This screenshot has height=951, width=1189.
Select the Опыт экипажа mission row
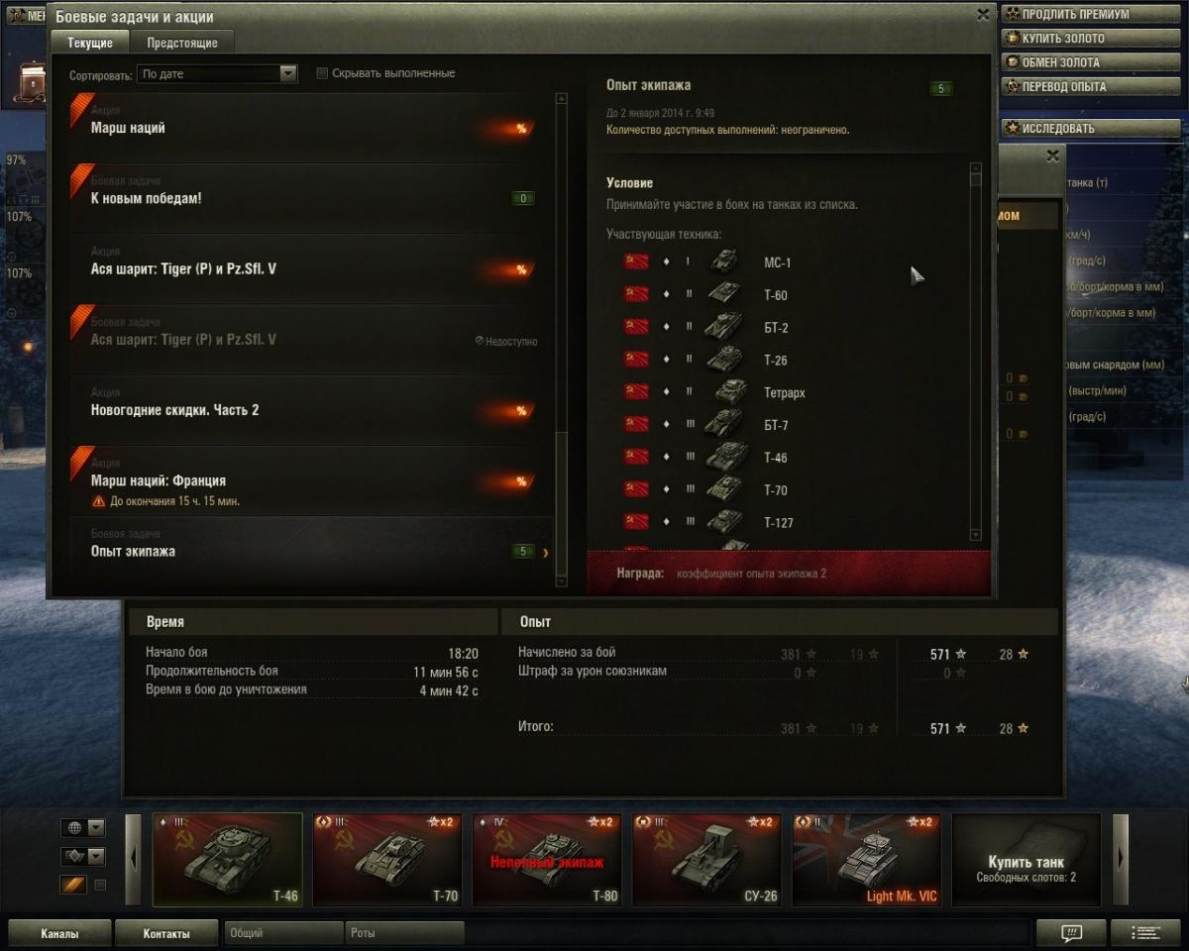coord(312,552)
